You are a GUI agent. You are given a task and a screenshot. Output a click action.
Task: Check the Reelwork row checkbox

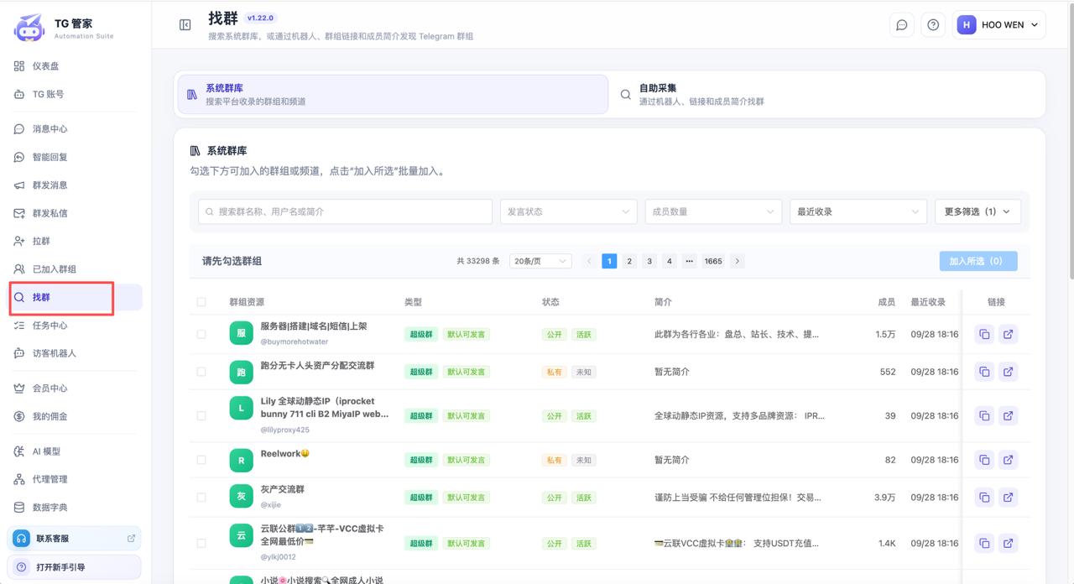[x=201, y=460]
